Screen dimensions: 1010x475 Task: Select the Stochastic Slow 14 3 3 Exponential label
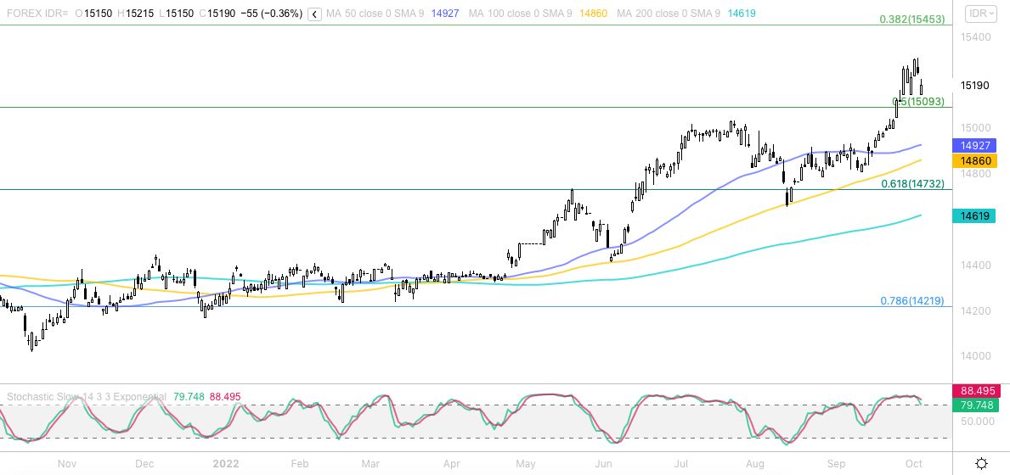click(x=87, y=397)
